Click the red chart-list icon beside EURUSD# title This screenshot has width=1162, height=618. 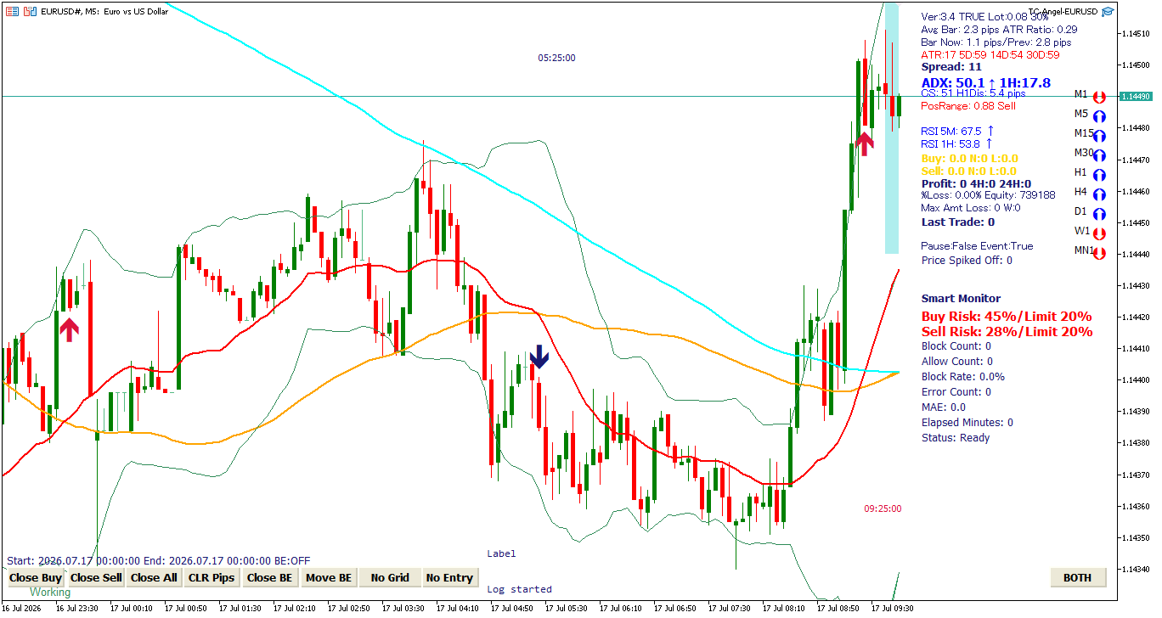point(12,12)
